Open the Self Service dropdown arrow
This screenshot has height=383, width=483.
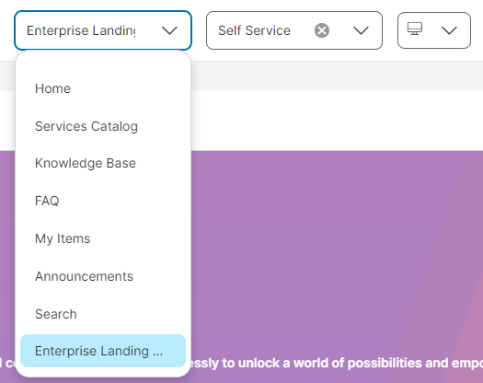[361, 30]
